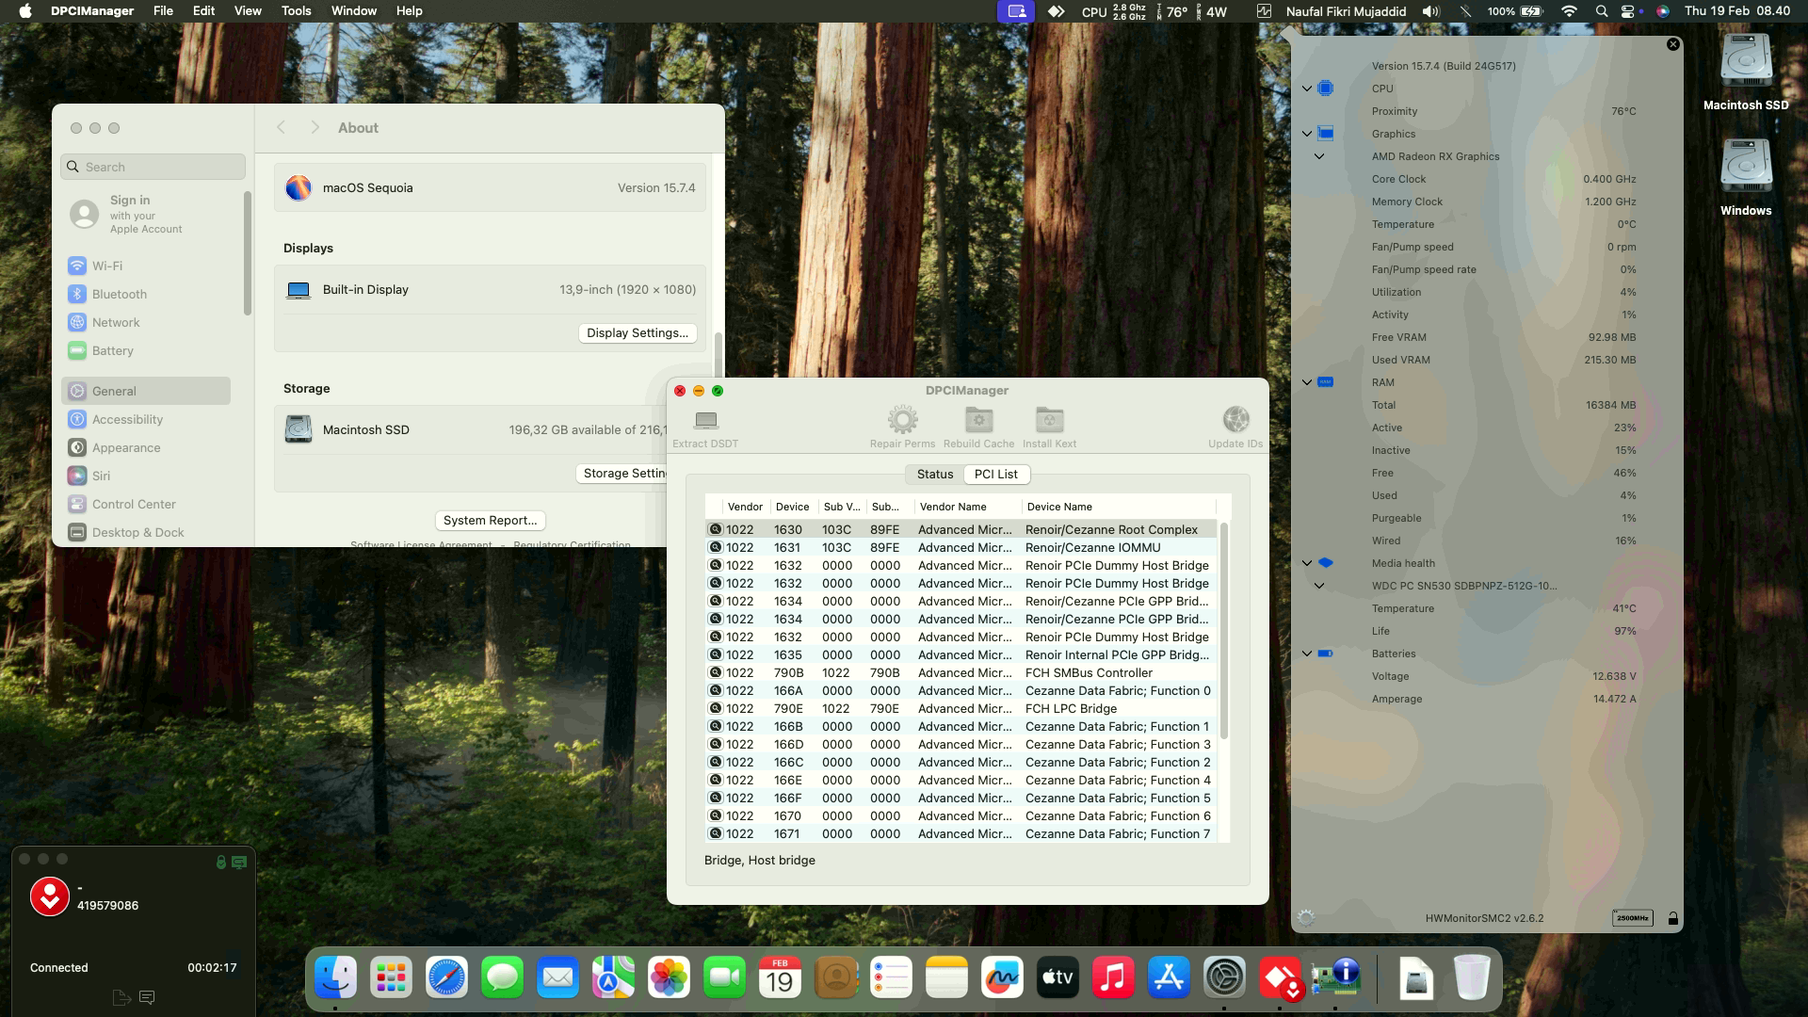Select the Windows desktop drive icon
Screen dimensions: 1808x1017
point(1746,168)
